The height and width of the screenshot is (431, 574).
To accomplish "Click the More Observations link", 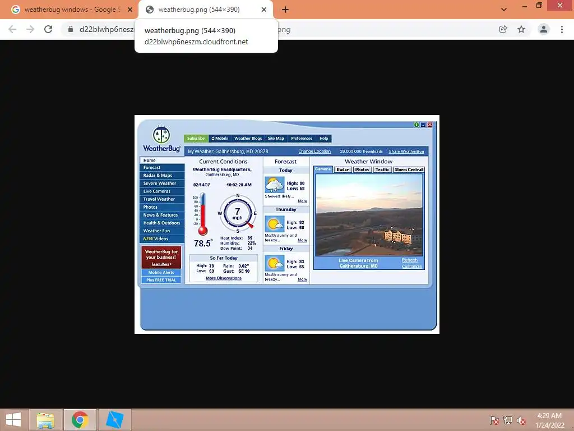I will click(x=223, y=278).
